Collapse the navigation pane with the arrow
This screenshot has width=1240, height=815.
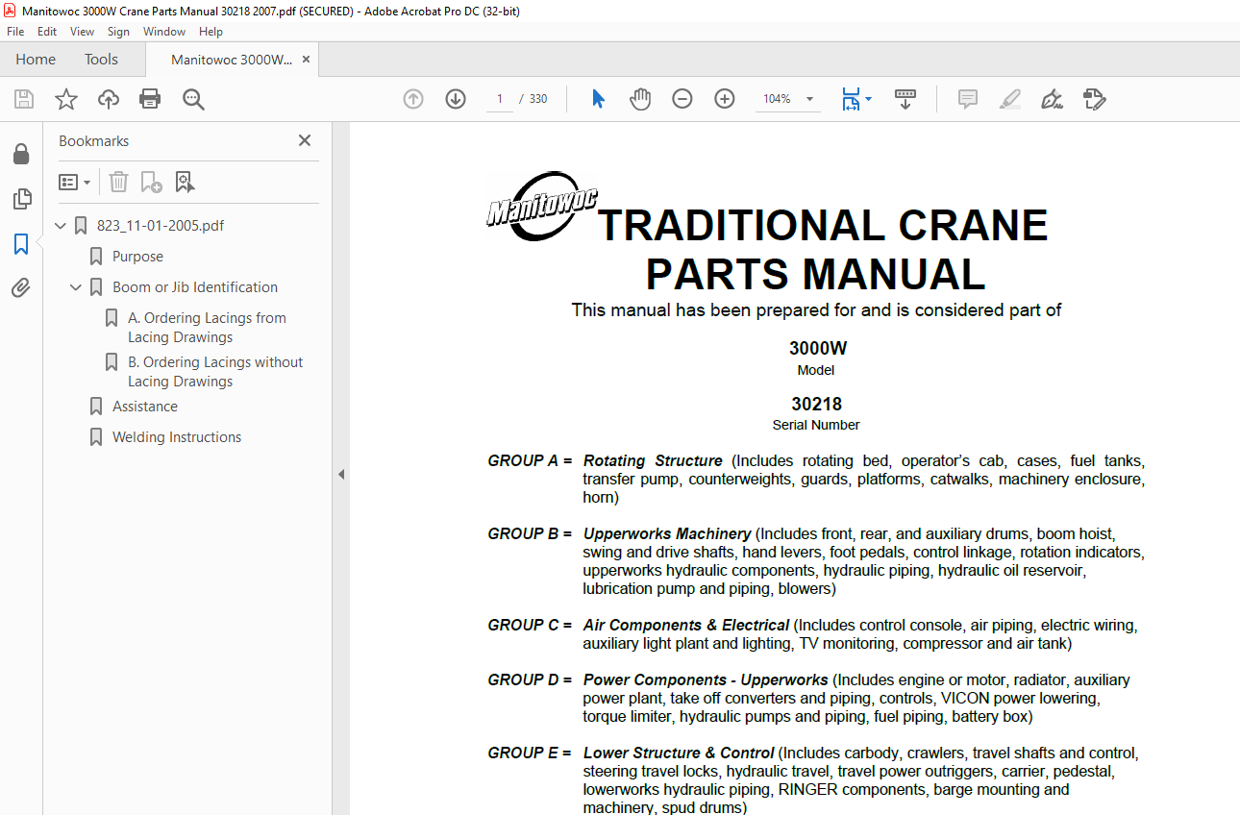tap(341, 474)
